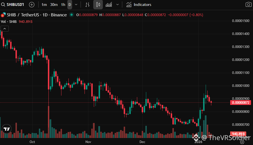Click the green market status dot
The height and width of the screenshot is (145, 253).
click(x=72, y=15)
